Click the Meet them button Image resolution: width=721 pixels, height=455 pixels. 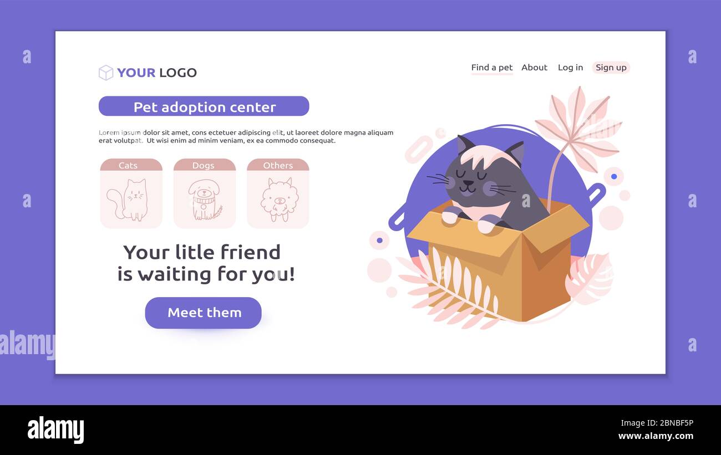tap(203, 313)
